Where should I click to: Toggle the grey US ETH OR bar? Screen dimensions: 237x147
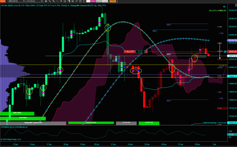tap(126, 123)
